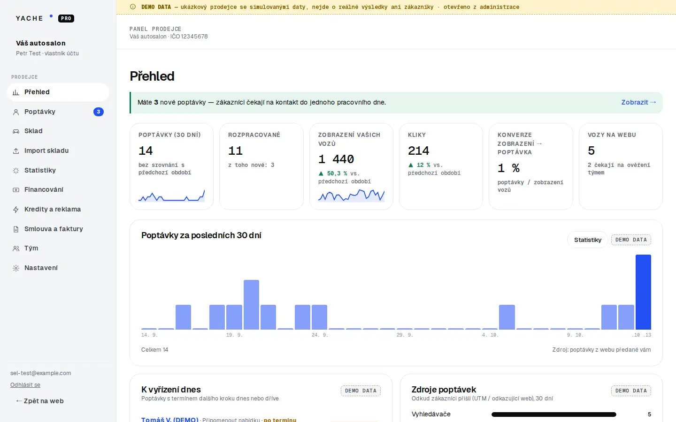Click the '50,3 %' change value
The height and width of the screenshot is (422, 676).
tap(337, 173)
